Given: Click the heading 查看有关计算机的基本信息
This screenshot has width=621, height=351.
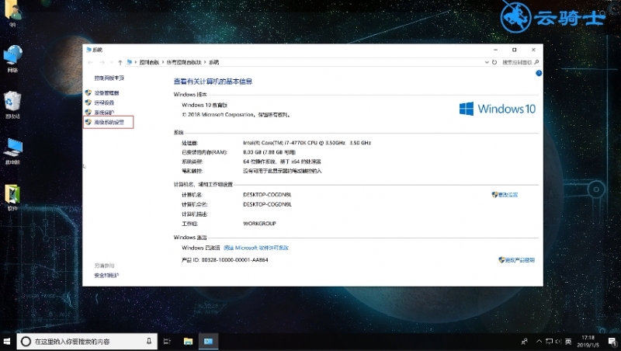Looking at the screenshot, I should (213, 82).
